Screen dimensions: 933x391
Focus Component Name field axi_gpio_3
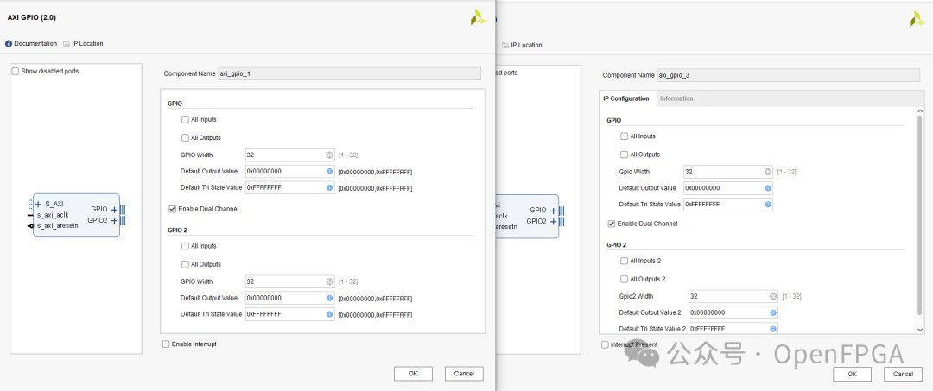pos(790,75)
